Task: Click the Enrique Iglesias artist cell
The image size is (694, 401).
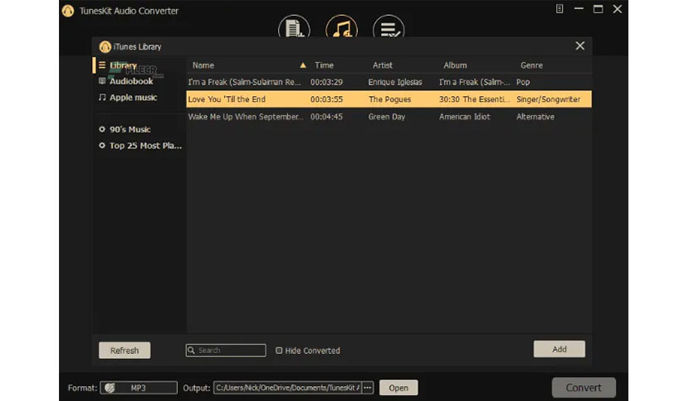Action: click(x=395, y=82)
